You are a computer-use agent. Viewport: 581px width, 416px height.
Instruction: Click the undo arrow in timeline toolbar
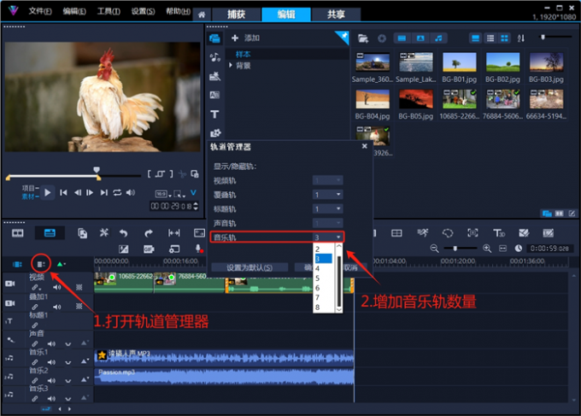(x=123, y=233)
